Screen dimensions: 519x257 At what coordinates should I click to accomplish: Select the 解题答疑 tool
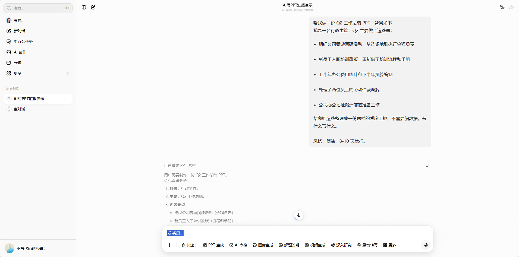point(289,245)
